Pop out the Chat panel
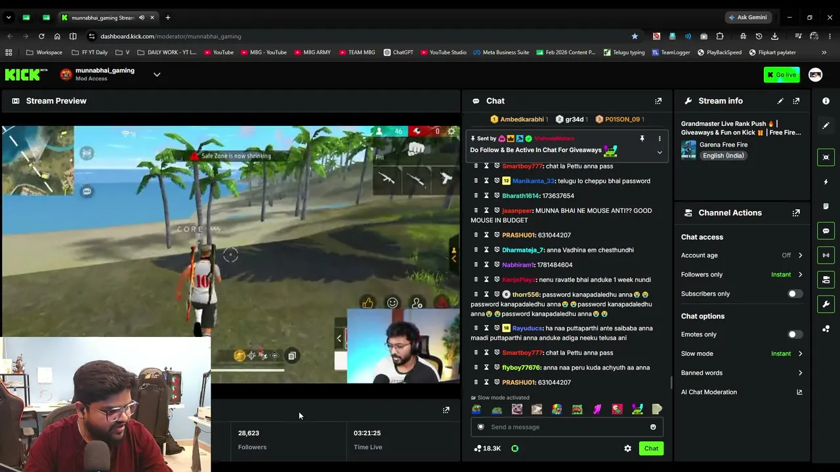Viewport: 840px width, 472px height. 658,101
